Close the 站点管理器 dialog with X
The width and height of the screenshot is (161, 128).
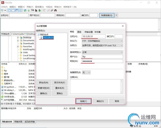(x=123, y=26)
